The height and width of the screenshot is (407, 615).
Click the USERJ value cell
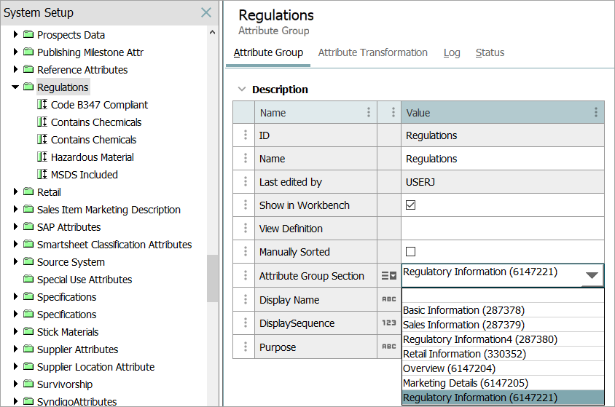[503, 182]
